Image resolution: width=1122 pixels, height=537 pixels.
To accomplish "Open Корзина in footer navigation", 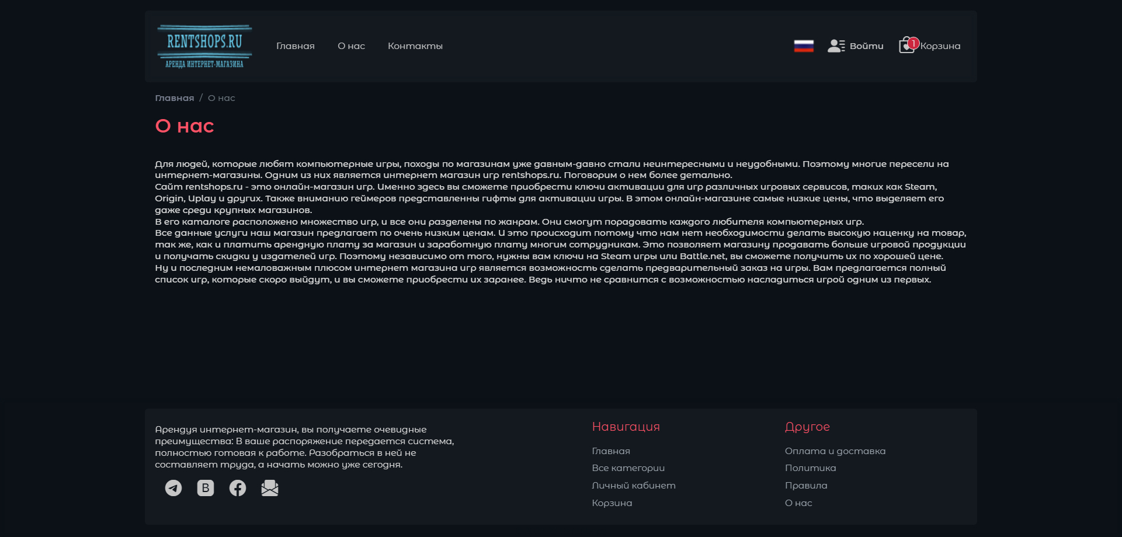I will [x=612, y=503].
